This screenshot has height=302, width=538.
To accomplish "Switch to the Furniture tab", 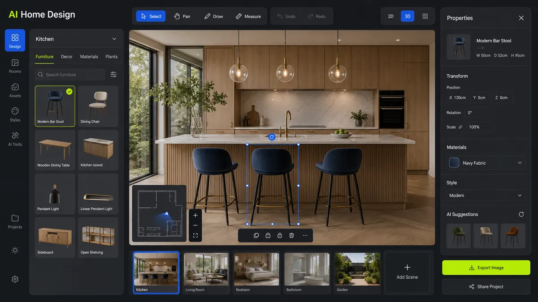I will 44,57.
